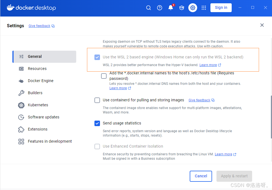Open Give feedback link beside Settings

(39, 26)
